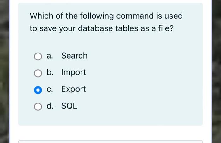
Task: Click the next question box below the card
Action: (x=110, y=142)
